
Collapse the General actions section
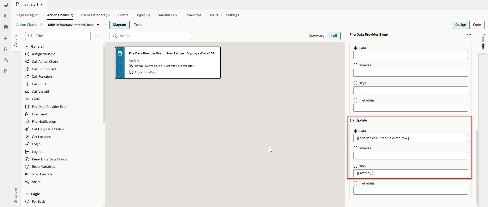27,47
